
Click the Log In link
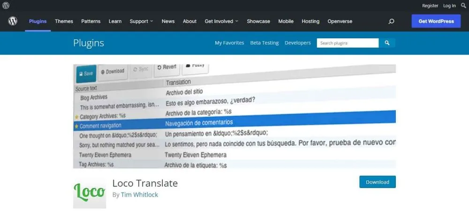[x=449, y=6]
